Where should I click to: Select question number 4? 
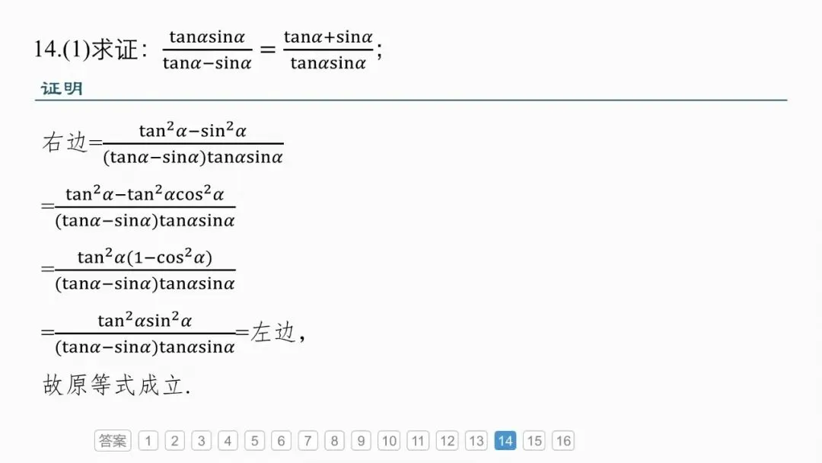pos(228,440)
